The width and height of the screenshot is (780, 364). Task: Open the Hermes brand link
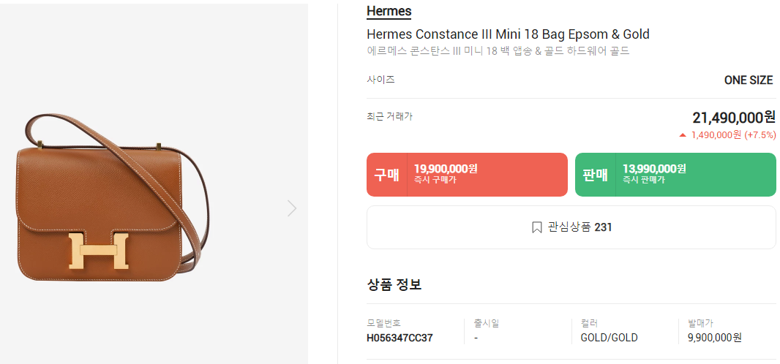(389, 12)
